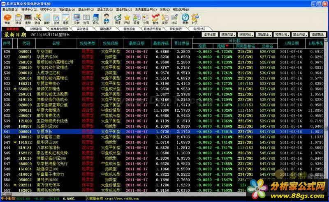Open the 易天富基金网 menu
329x202 pixels.
pos(146,9)
